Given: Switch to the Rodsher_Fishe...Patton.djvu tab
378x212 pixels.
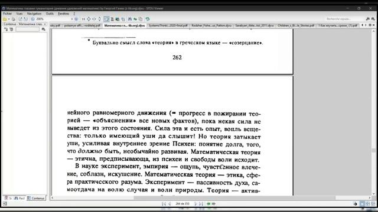Looking at the screenshot, I should tap(211, 25).
